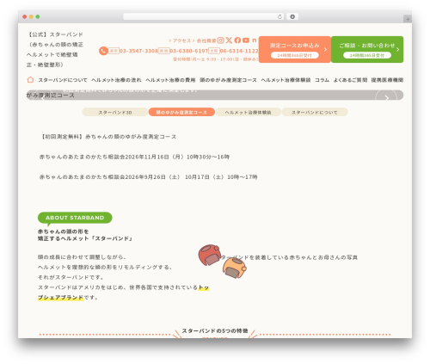Image resolution: width=430 pixels, height=364 pixels.
Task: Open 頭のゆがみ度測定コース in the top menu
Action: 228,80
